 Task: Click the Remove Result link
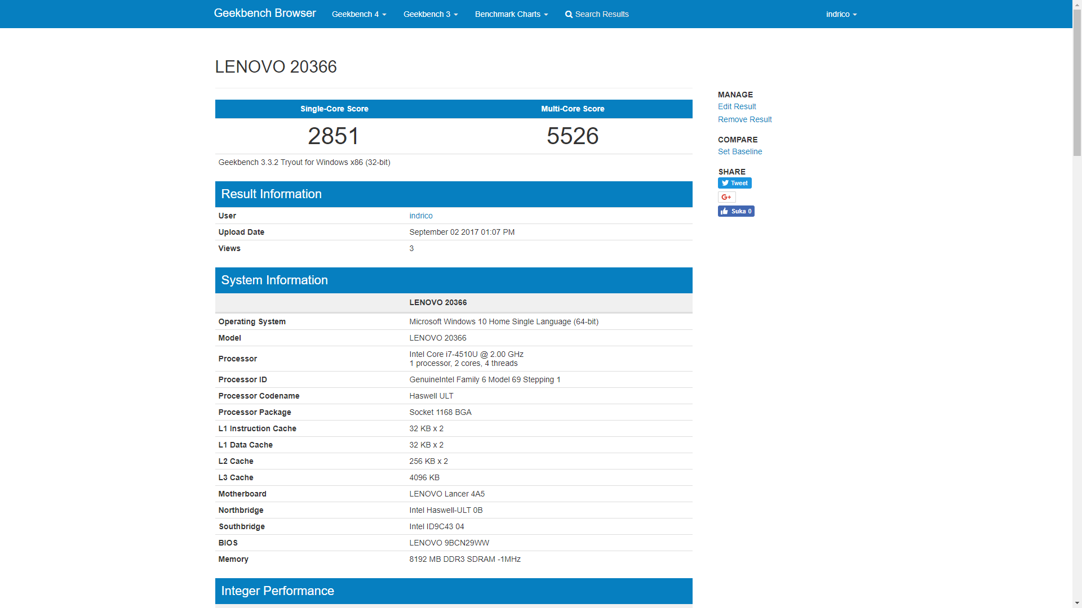coord(744,119)
